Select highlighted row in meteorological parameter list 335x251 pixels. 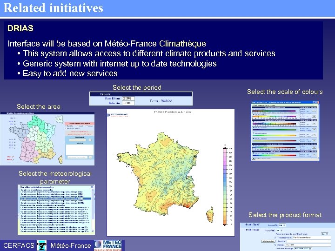point(55,198)
